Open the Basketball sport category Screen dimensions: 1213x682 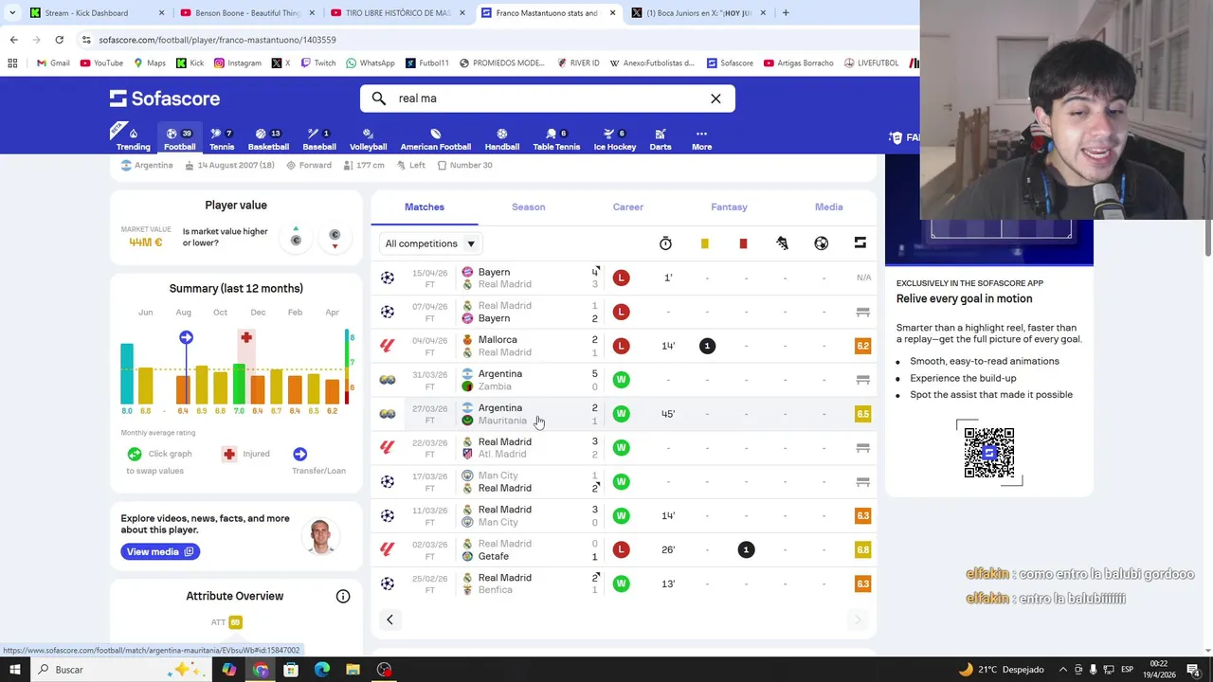click(268, 138)
